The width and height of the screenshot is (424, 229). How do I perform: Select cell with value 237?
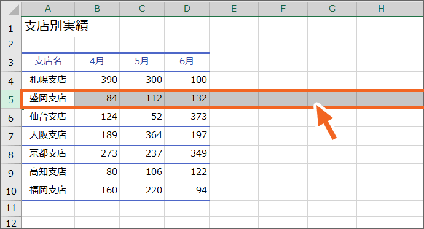142,154
